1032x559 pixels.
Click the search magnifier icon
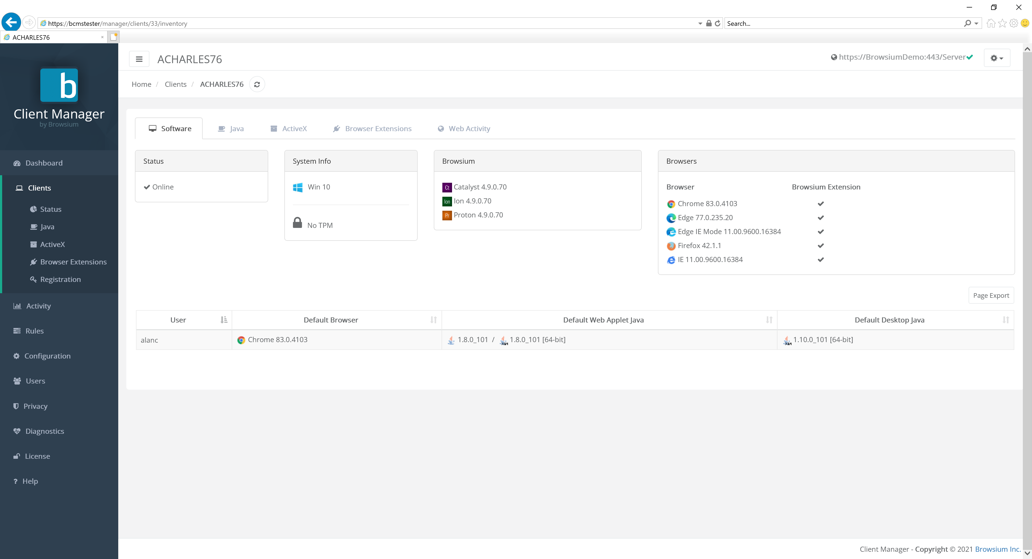point(967,23)
